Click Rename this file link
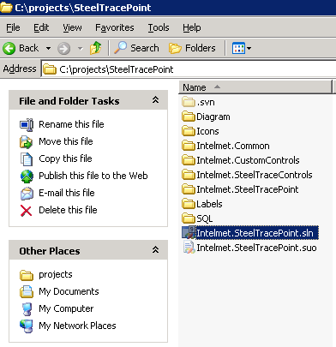The width and height of the screenshot is (336, 347). (71, 124)
